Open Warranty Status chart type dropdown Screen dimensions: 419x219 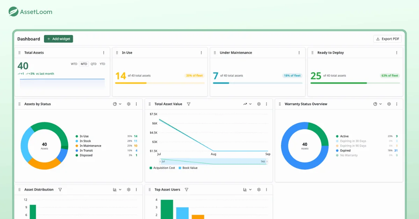click(378, 104)
